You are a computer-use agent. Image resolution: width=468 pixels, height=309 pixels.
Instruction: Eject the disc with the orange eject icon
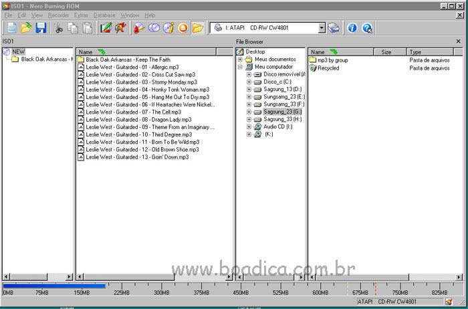[183, 28]
